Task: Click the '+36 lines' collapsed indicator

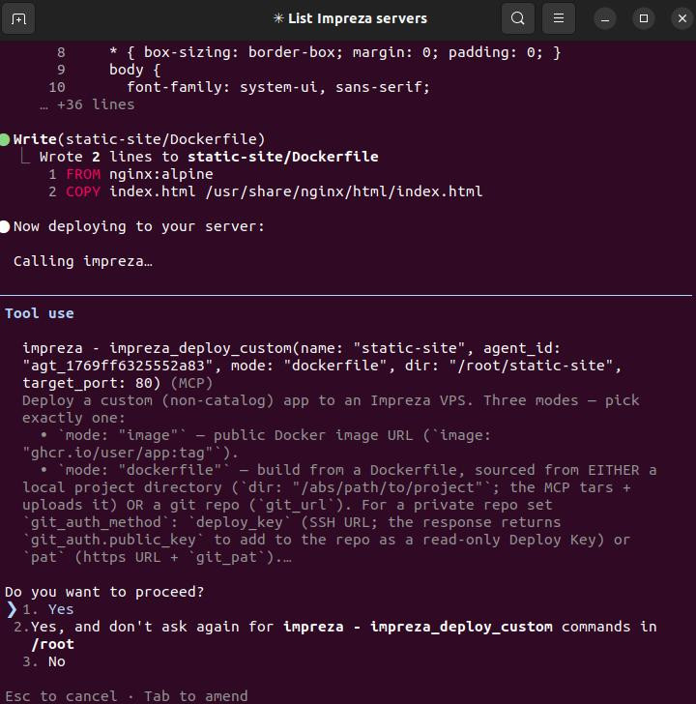Action: point(88,104)
